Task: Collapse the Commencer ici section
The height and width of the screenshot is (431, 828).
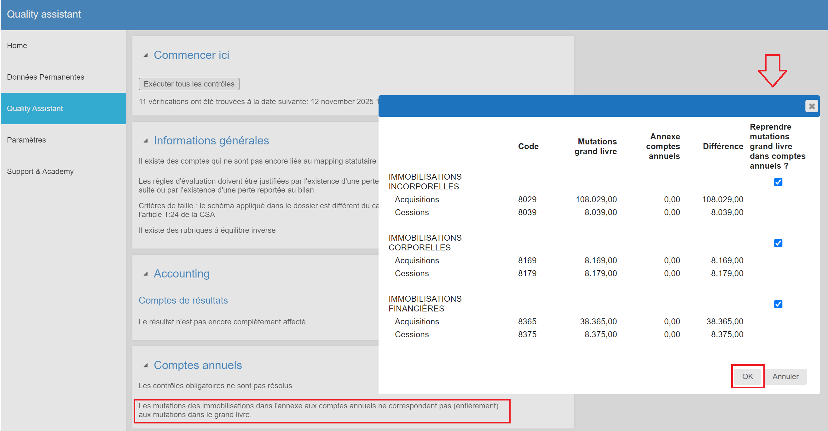Action: click(x=146, y=55)
